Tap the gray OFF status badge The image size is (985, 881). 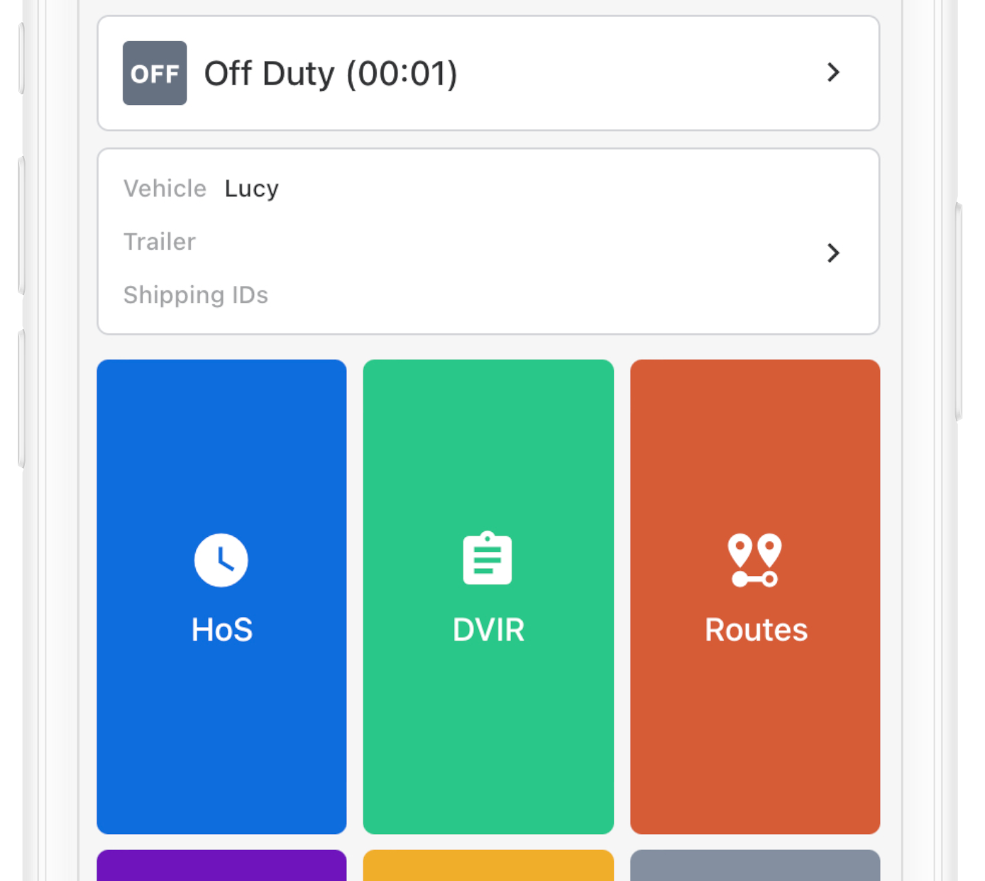(x=155, y=73)
